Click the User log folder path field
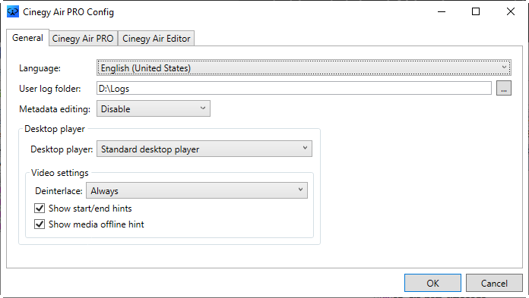 294,88
